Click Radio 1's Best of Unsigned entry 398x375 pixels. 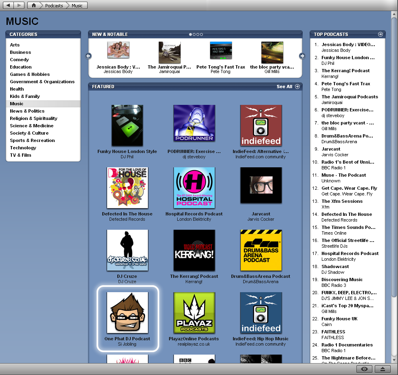click(x=347, y=162)
